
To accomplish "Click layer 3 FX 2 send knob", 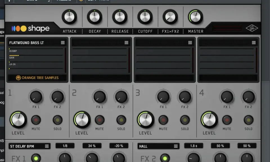I will (x=185, y=97).
